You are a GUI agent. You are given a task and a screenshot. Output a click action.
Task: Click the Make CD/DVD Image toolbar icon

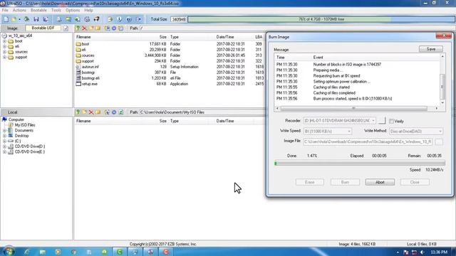[x=59, y=19]
